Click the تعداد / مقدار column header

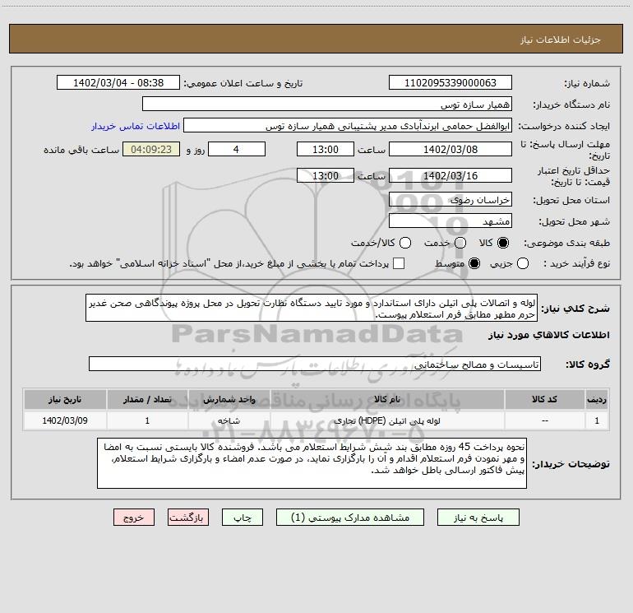(147, 400)
